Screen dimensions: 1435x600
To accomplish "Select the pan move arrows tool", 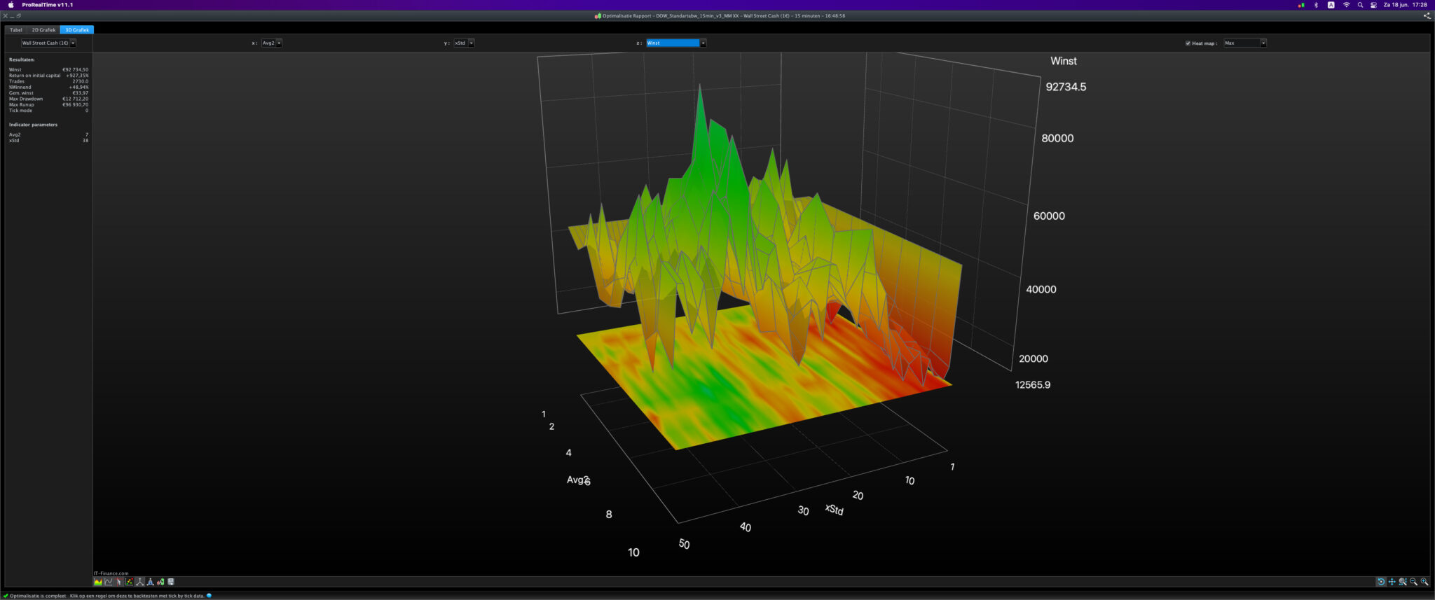I will click(x=1392, y=582).
